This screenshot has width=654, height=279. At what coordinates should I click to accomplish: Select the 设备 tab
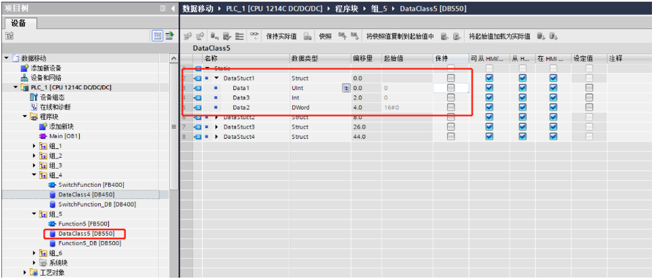21,24
